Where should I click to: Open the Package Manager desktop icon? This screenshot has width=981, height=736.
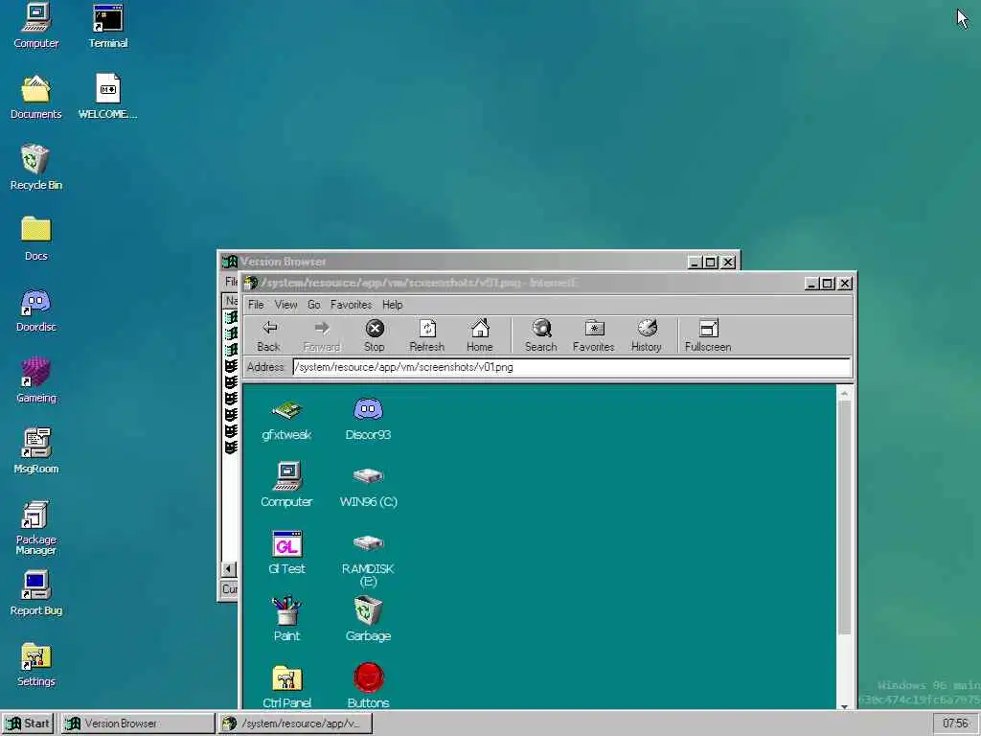35,528
